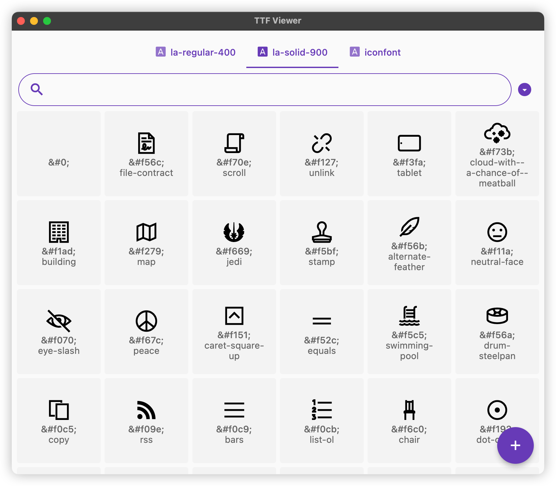Select the file-contract icon

click(x=146, y=143)
